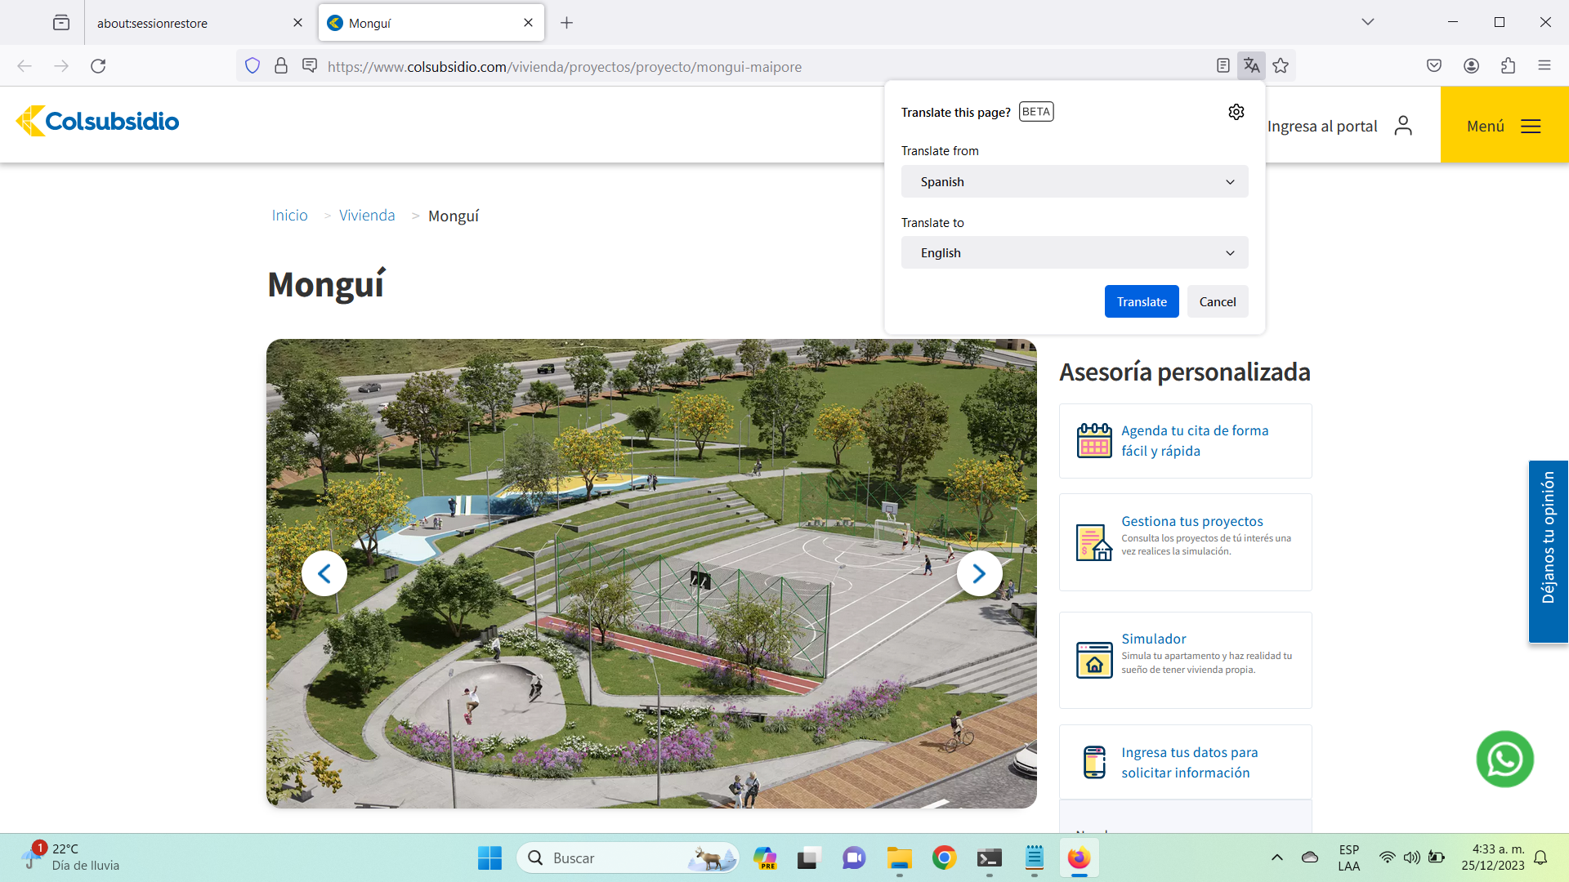This screenshot has width=1569, height=882.
Task: Click the Firefox account icon
Action: tap(1471, 66)
